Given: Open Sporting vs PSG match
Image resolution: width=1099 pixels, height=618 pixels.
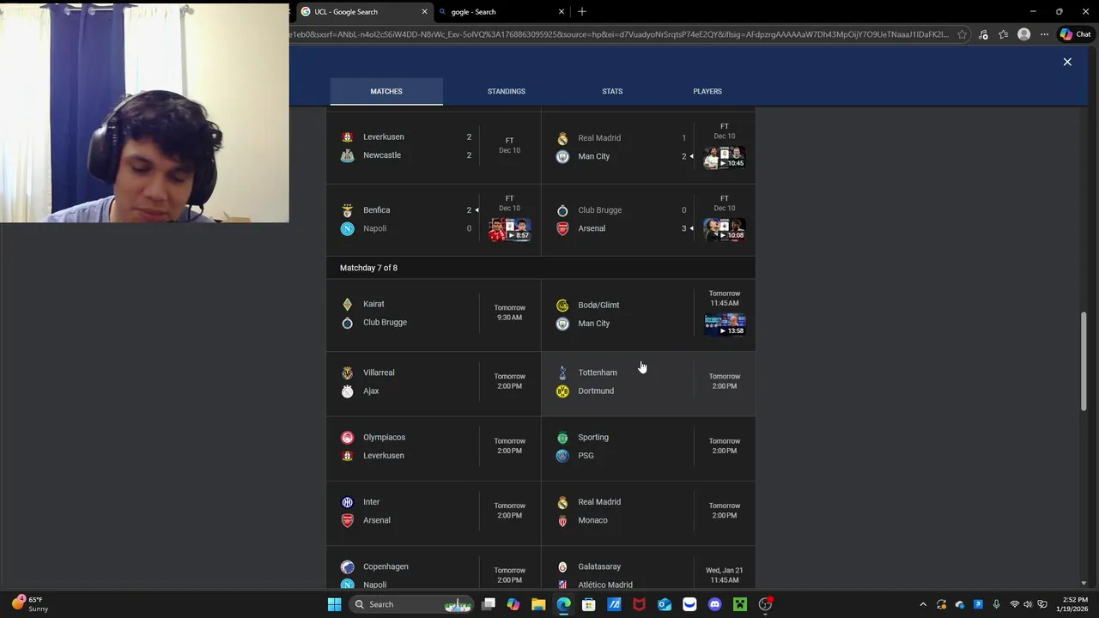Looking at the screenshot, I should (x=648, y=446).
